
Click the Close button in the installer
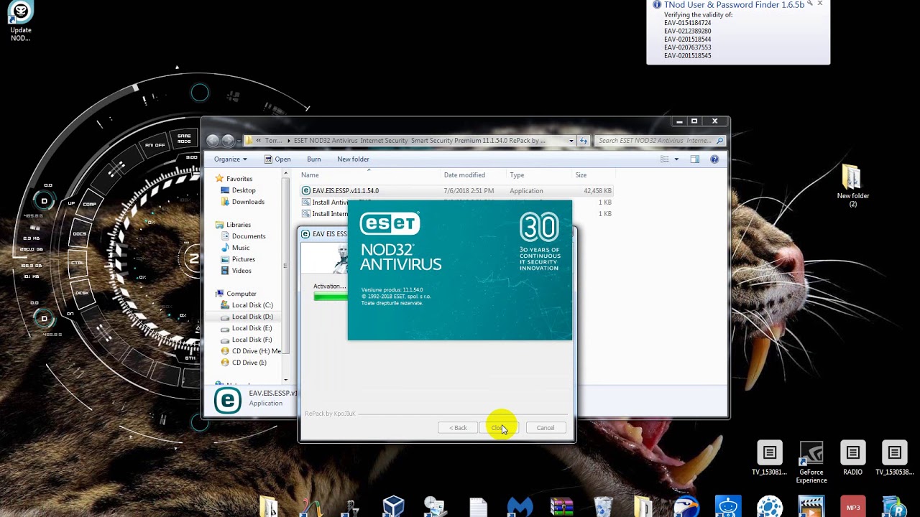tap(498, 428)
